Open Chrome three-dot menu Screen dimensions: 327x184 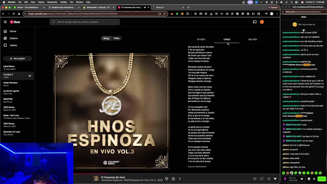277,14
